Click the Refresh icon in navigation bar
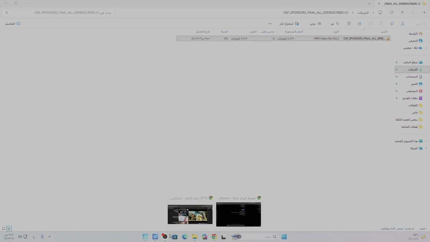This screenshot has height=242, width=430. click(391, 12)
